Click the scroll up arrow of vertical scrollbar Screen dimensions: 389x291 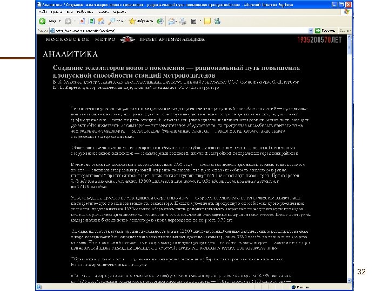click(x=350, y=37)
